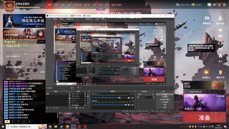The width and height of the screenshot is (229, 129).
Task: Adjust the microphone/Aux volume slider
Action: pyautogui.click(x=119, y=98)
